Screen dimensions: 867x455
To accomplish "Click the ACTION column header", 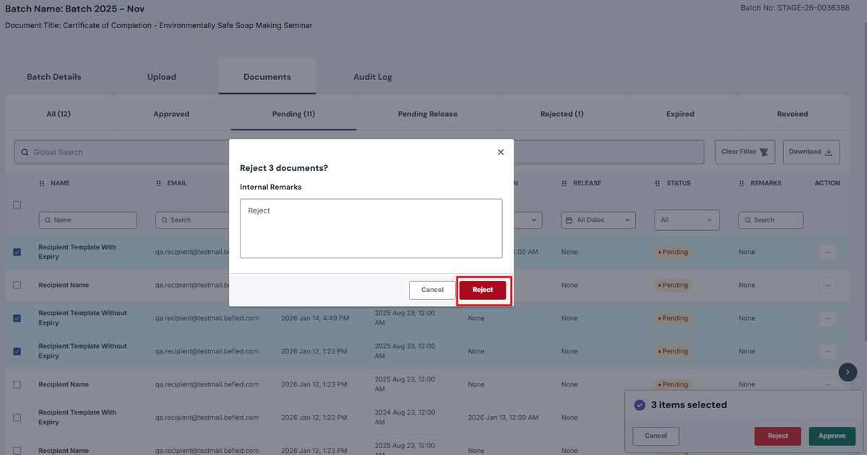I will pyautogui.click(x=827, y=183).
